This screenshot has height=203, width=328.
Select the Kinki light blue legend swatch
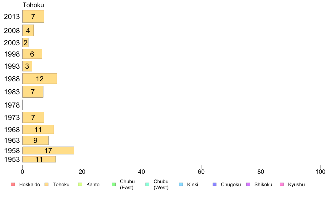(x=181, y=184)
